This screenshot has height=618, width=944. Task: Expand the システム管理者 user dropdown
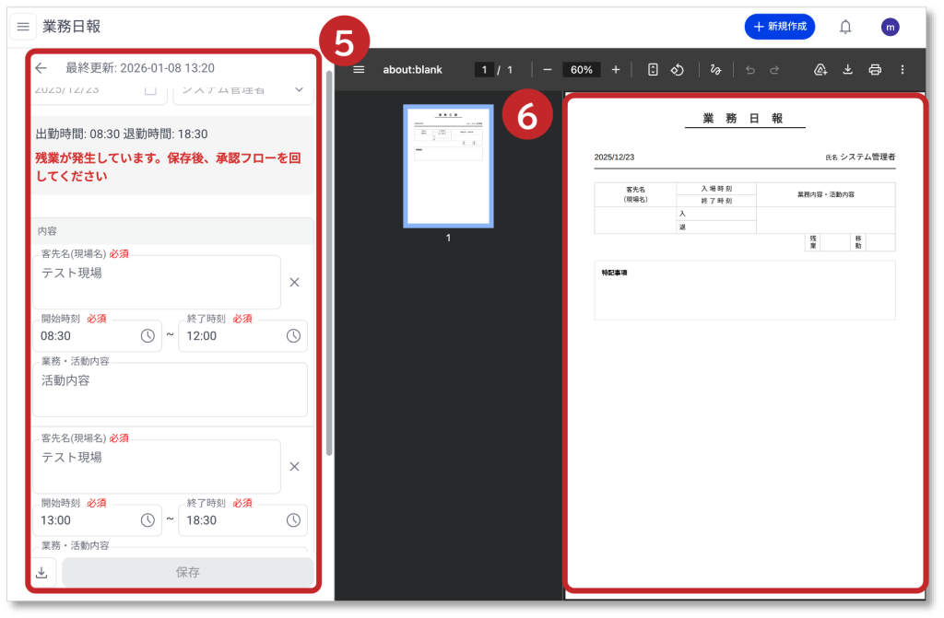click(x=299, y=89)
